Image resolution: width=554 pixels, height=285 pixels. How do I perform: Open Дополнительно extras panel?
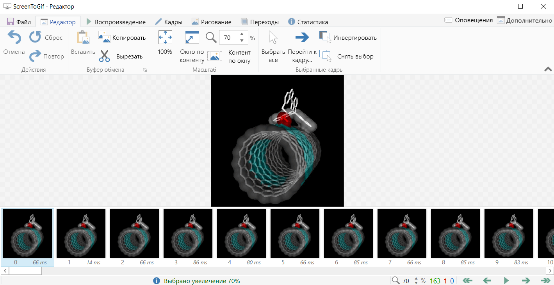[x=524, y=20]
